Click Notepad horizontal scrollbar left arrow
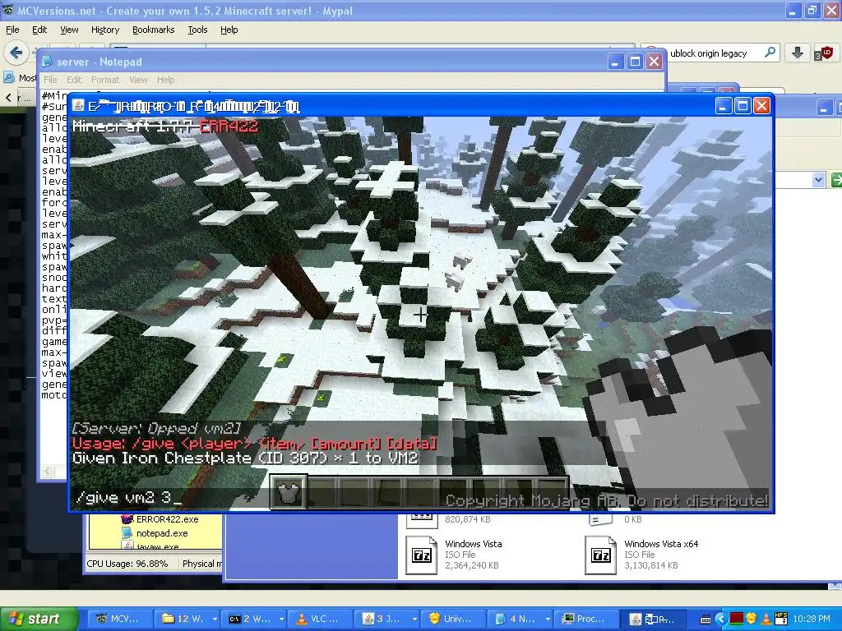Image resolution: width=842 pixels, height=631 pixels. coord(48,471)
